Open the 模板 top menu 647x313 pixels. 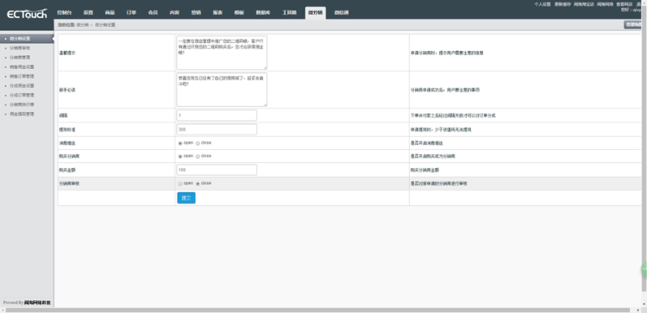(239, 13)
